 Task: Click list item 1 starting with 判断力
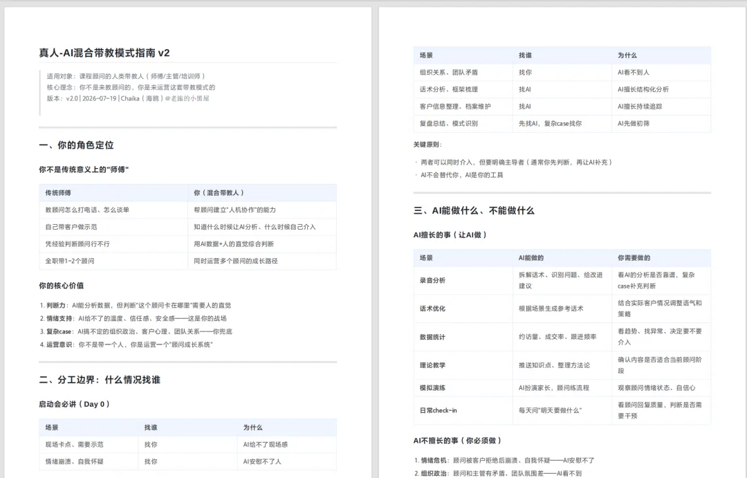pos(136,306)
